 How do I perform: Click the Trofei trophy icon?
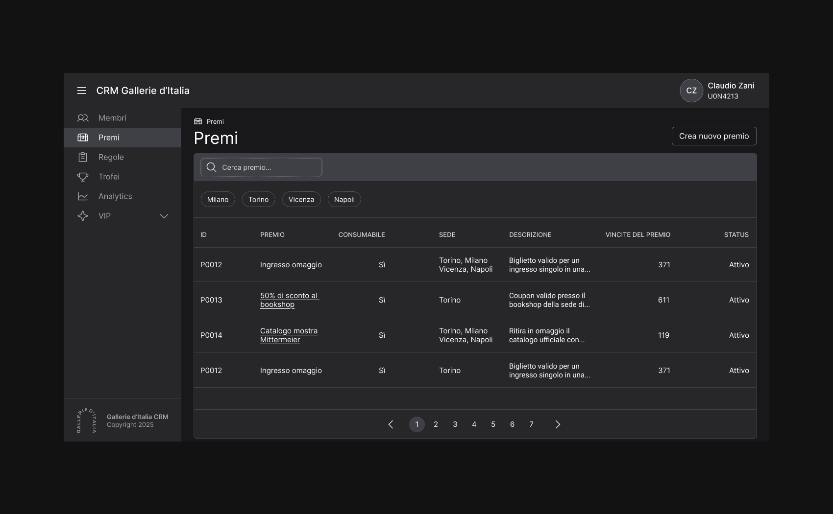point(83,177)
